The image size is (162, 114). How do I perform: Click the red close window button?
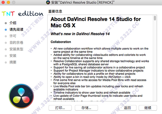click(3, 2)
